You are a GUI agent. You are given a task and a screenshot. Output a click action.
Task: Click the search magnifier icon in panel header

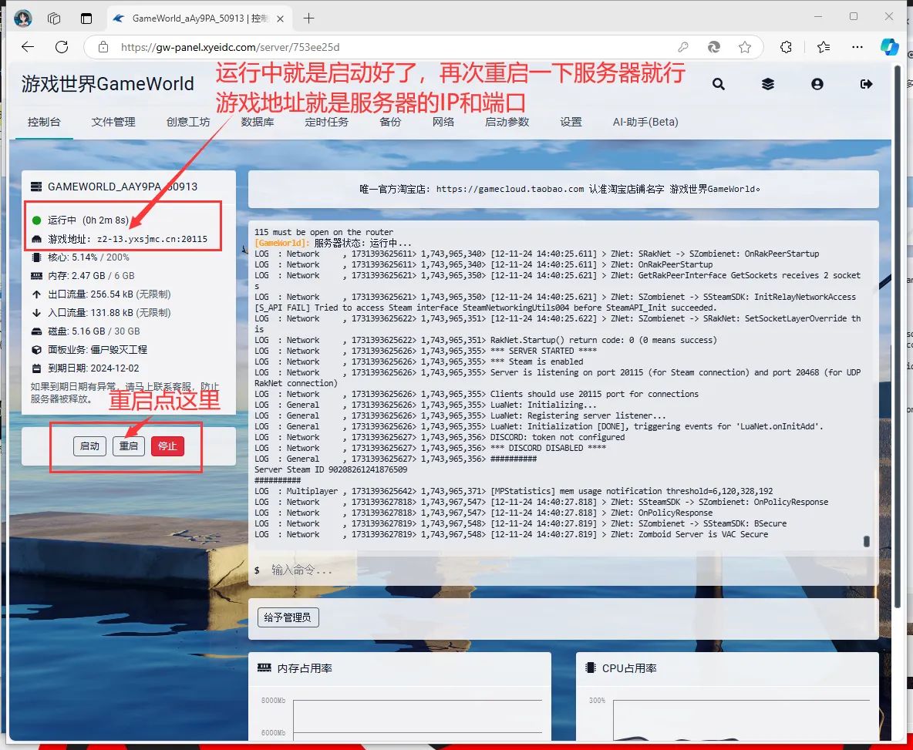(719, 84)
